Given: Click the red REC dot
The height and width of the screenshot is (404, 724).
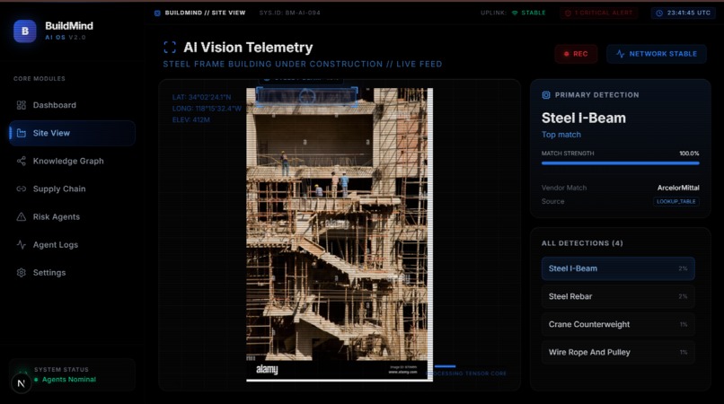Looking at the screenshot, I should pos(567,54).
